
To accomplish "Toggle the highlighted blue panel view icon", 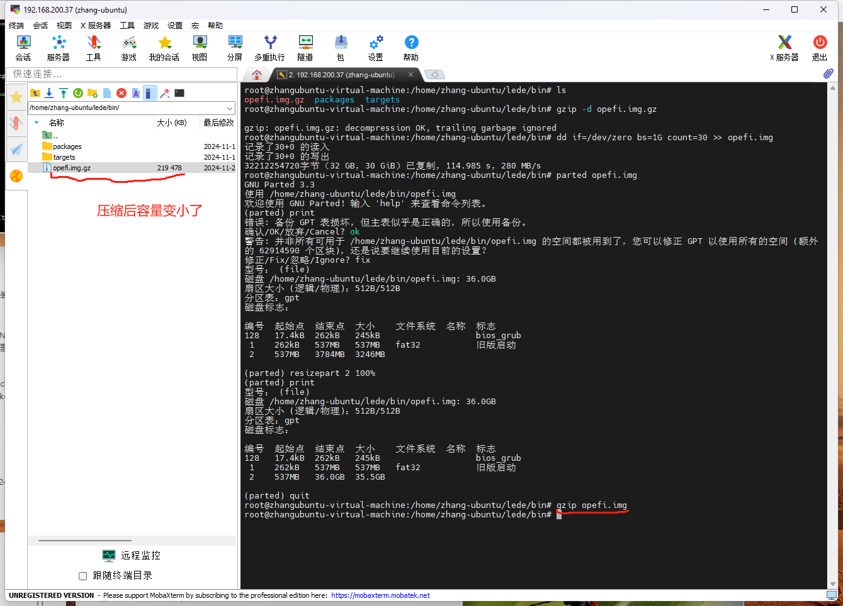I will [150, 93].
